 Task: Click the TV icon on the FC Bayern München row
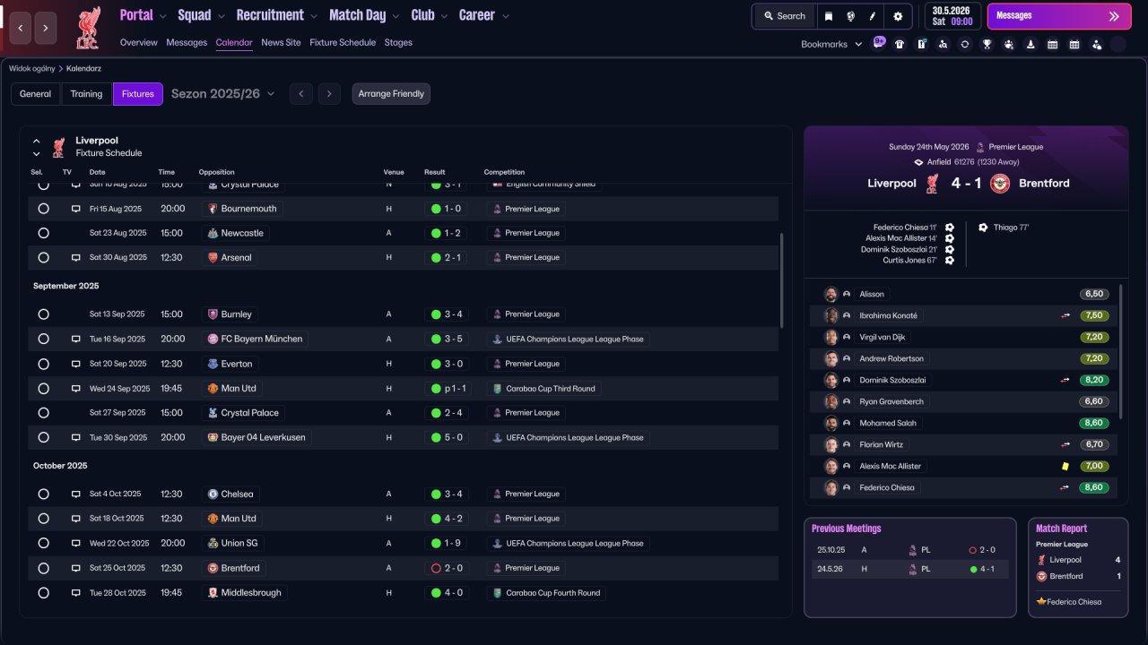[x=76, y=340]
